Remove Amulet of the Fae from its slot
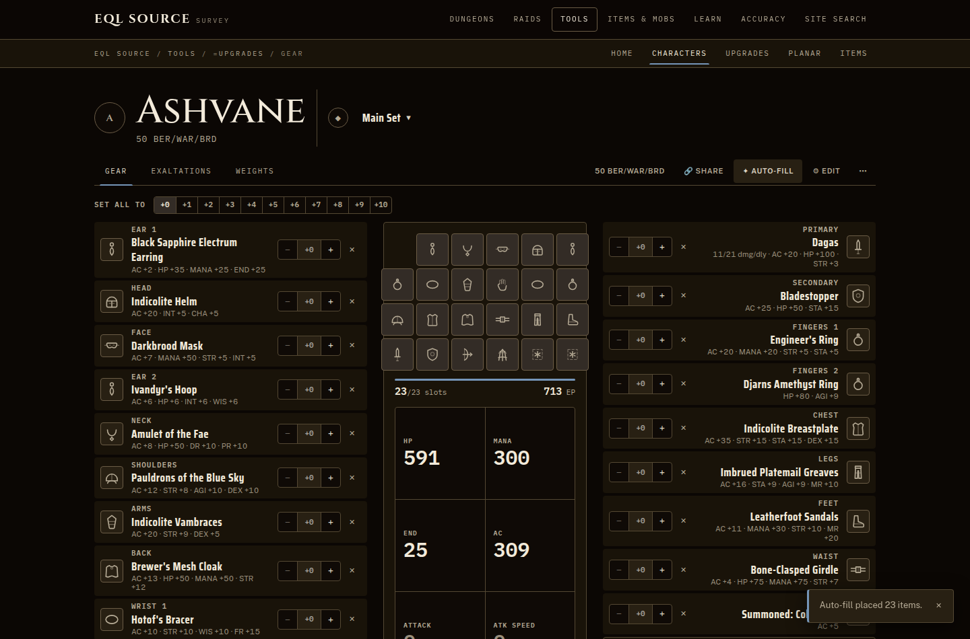Screen dimensions: 970x639 (352, 433)
